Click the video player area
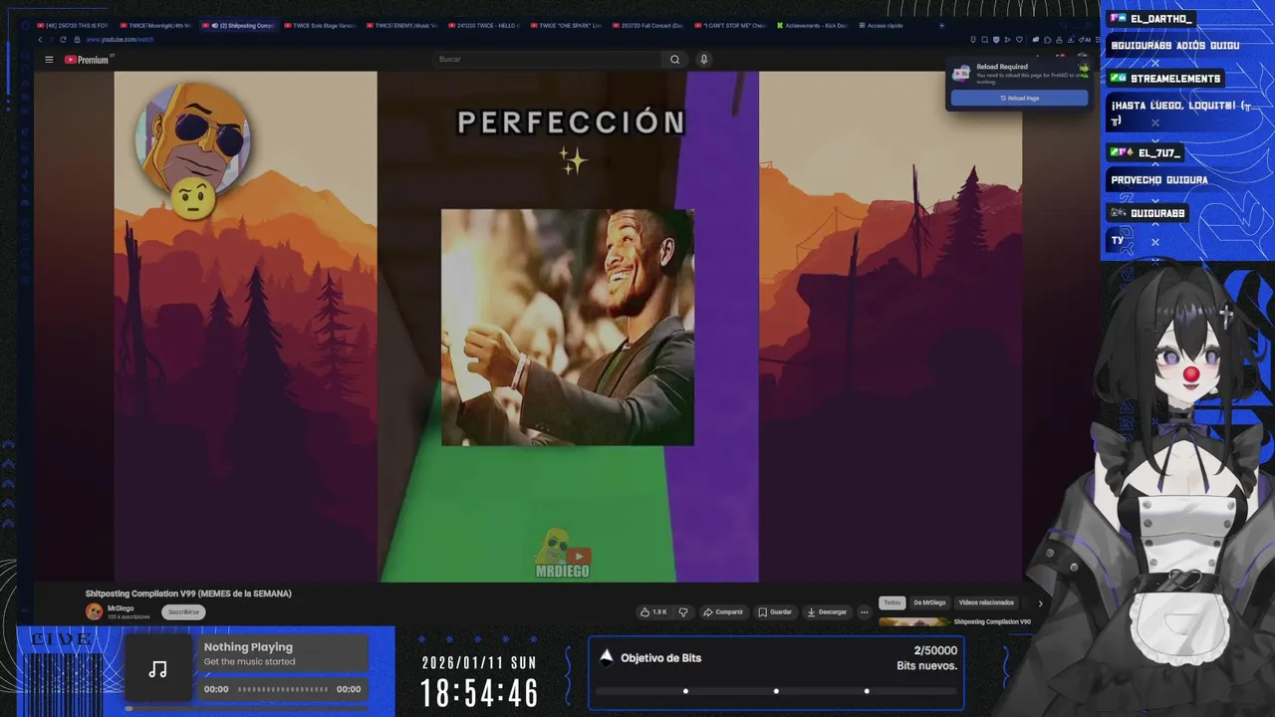Image resolution: width=1275 pixels, height=717 pixels. [568, 327]
